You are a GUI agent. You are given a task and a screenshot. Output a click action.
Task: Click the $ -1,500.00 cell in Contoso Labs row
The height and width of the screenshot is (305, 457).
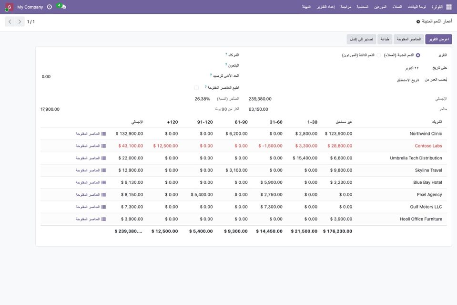(271, 146)
